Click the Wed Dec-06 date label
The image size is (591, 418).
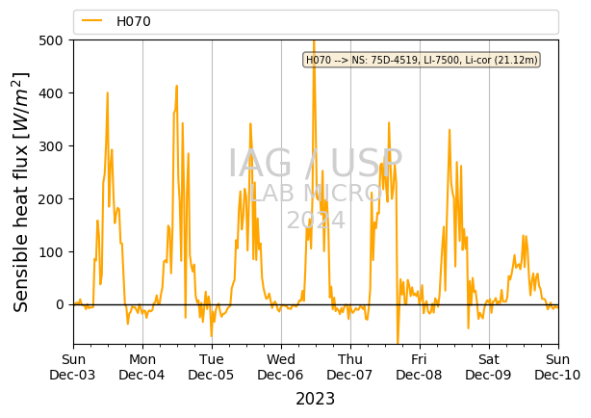pyautogui.click(x=281, y=367)
